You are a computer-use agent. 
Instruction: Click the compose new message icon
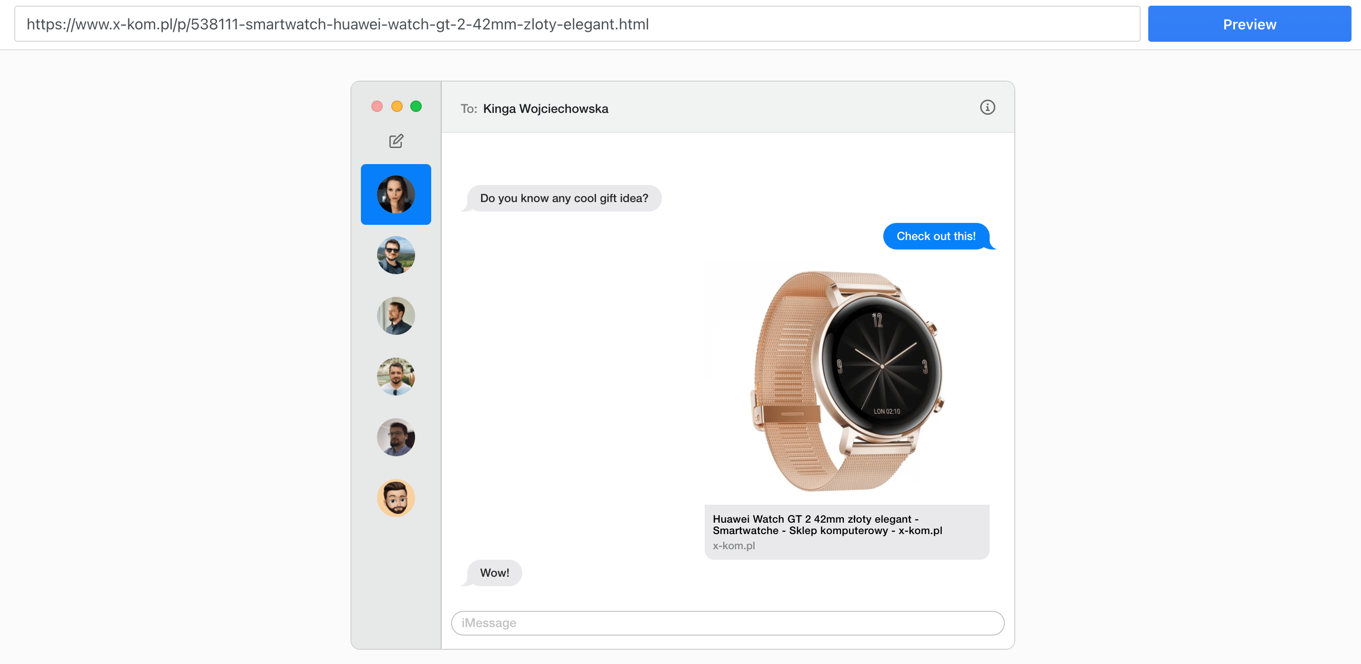click(396, 140)
